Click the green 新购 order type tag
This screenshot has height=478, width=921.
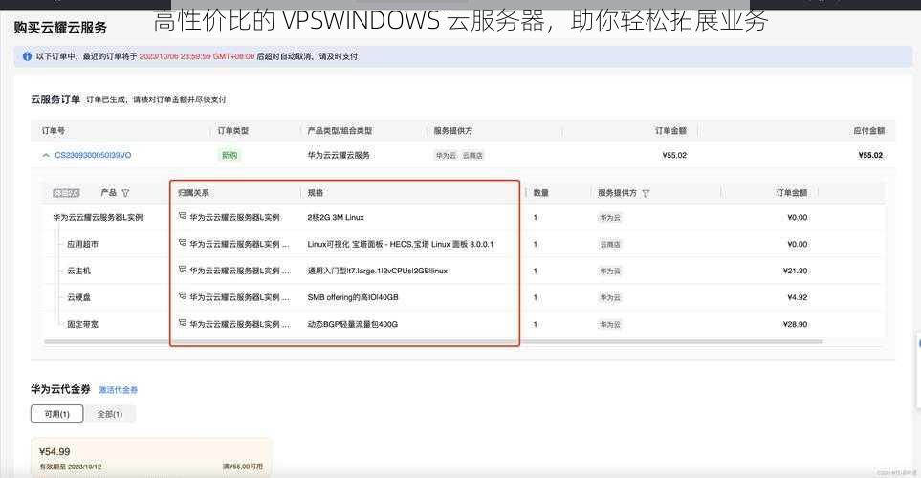pyautogui.click(x=230, y=155)
